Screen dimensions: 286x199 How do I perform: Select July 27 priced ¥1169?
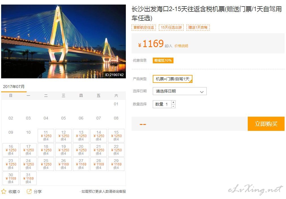tap(81, 164)
